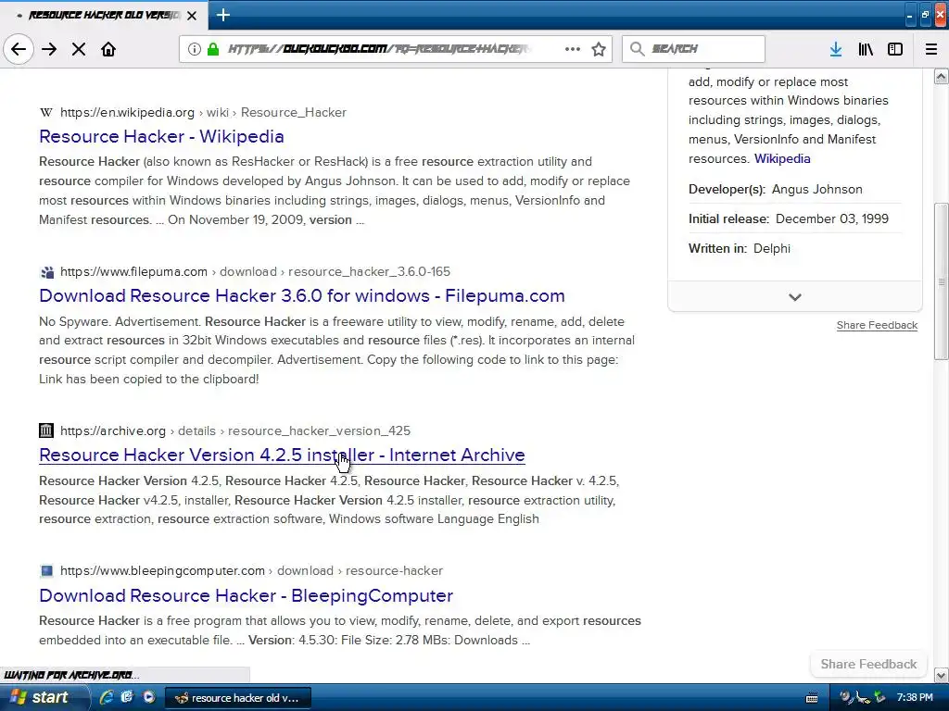
Task: Open Download Resource Hacker 3.6.0 Filepuma result
Action: tap(302, 295)
